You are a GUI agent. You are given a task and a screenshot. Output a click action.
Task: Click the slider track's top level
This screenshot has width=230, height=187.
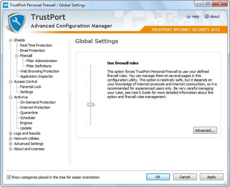click(x=91, y=66)
